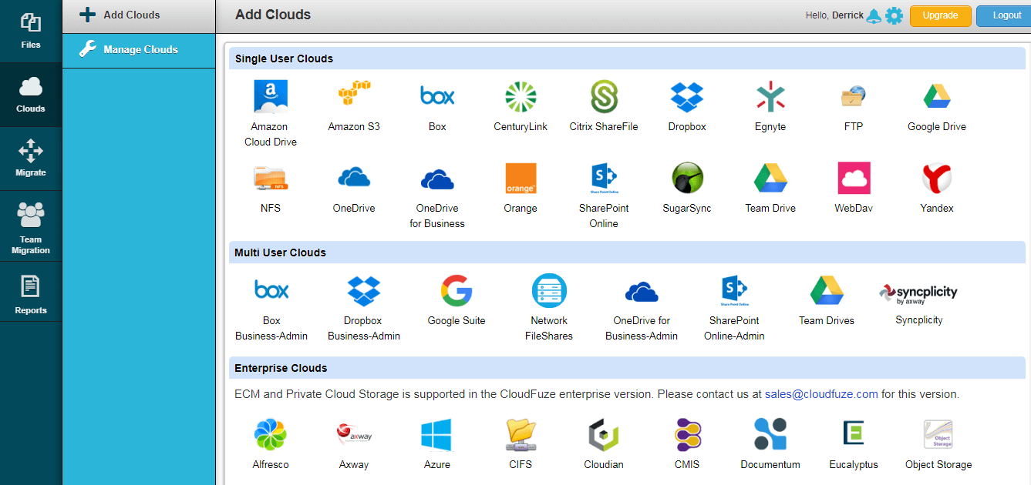
Task: Add a WebDav cloud
Action: pyautogui.click(x=854, y=178)
